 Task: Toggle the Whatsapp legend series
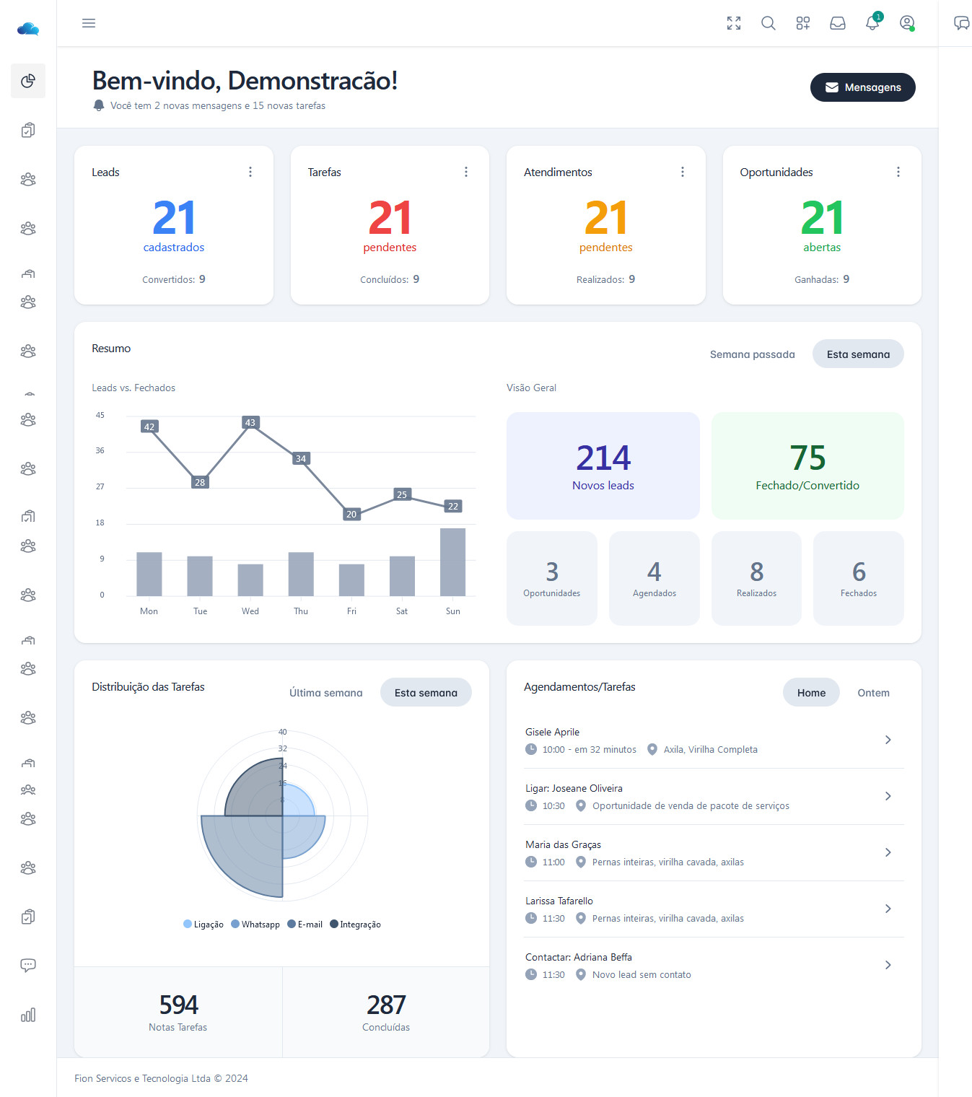point(255,925)
